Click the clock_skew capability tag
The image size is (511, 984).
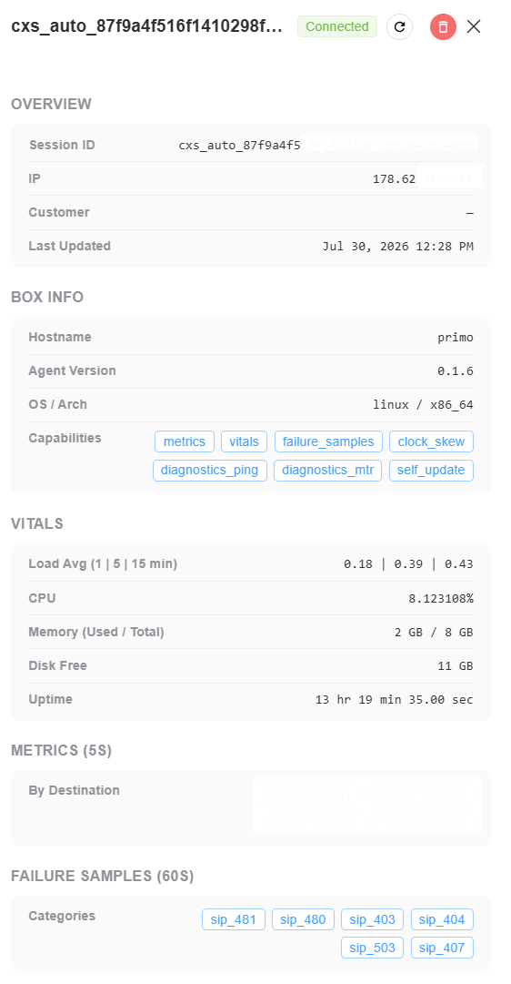coord(431,441)
